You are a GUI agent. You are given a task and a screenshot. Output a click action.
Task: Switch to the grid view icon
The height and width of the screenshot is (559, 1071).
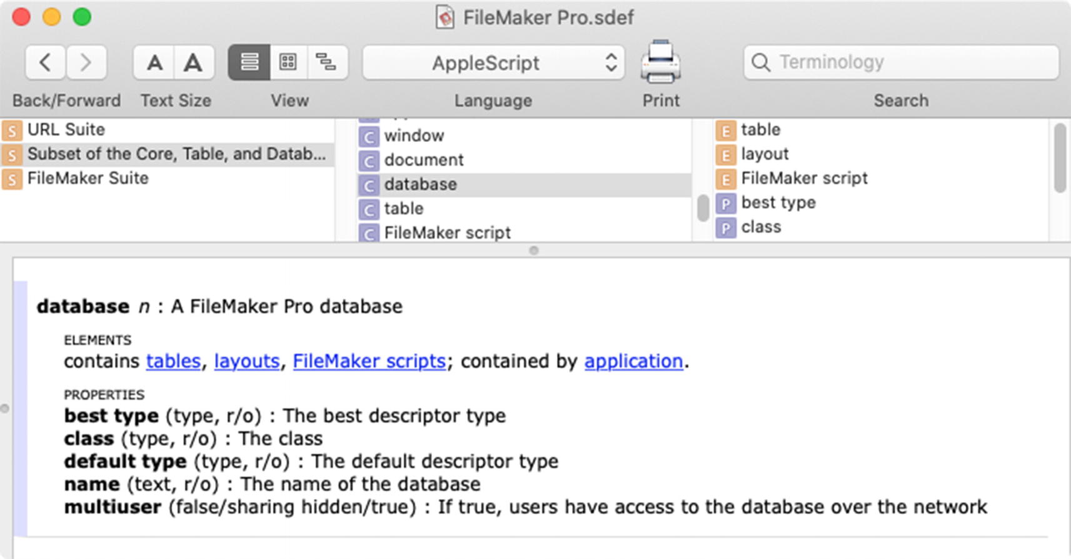pos(288,62)
